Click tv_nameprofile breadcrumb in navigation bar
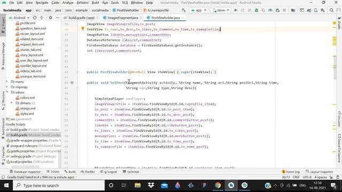This screenshot has width=342, height=192. coord(156,10)
